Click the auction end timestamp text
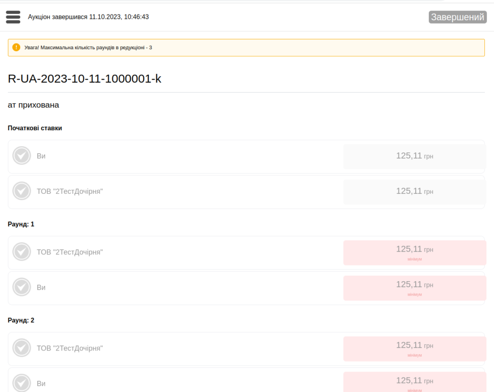 coord(88,17)
